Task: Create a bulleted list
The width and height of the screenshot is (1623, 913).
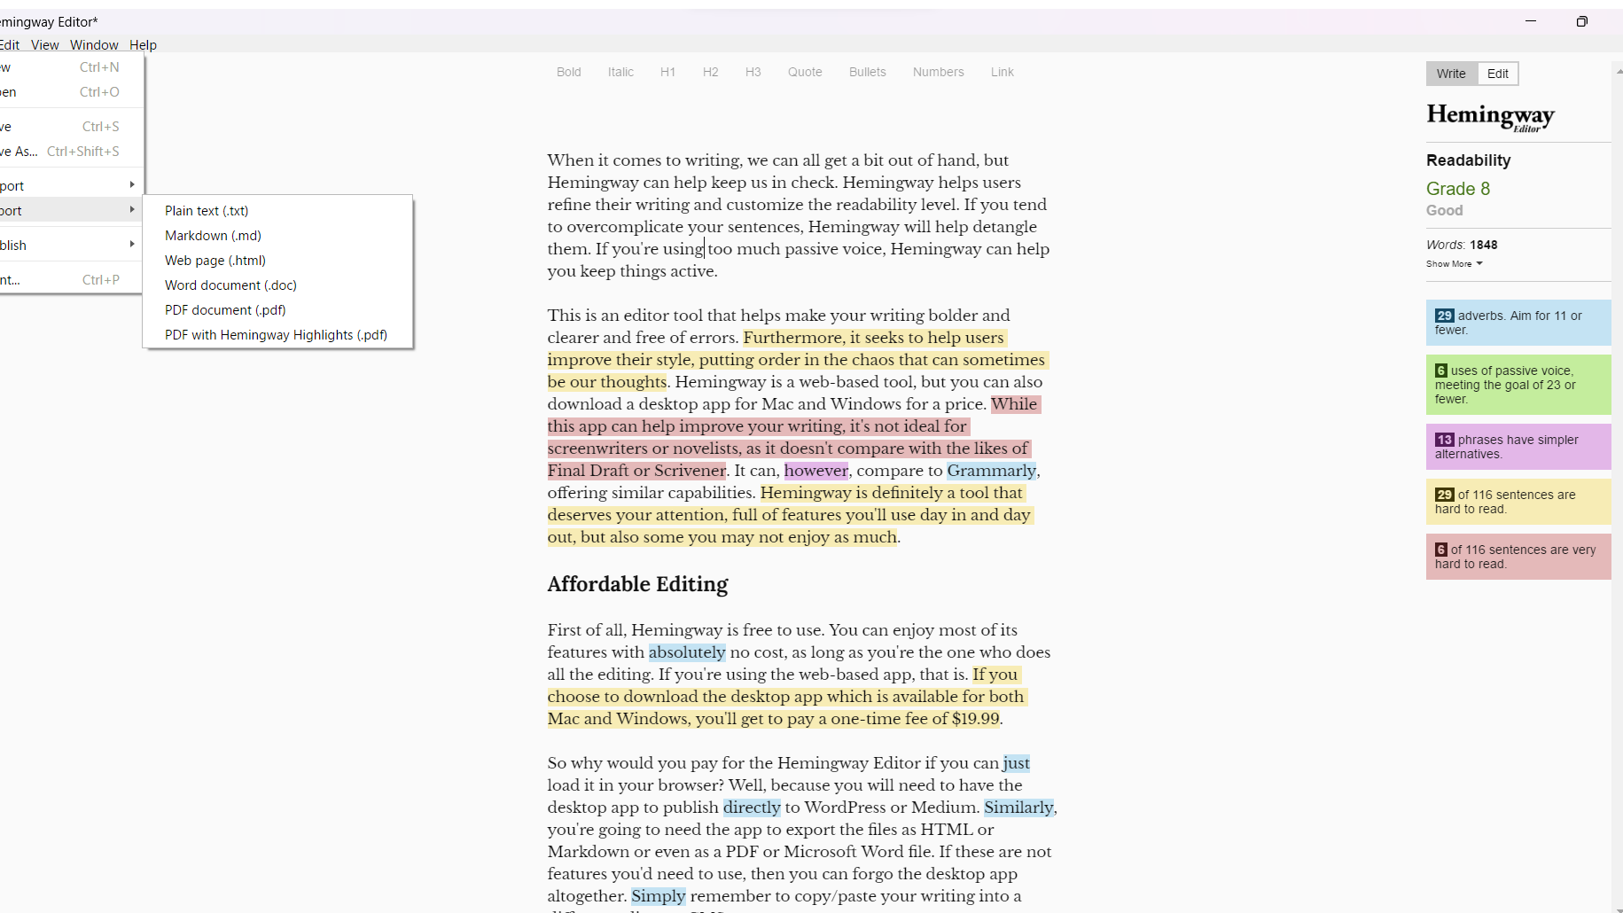Action: [x=867, y=72]
